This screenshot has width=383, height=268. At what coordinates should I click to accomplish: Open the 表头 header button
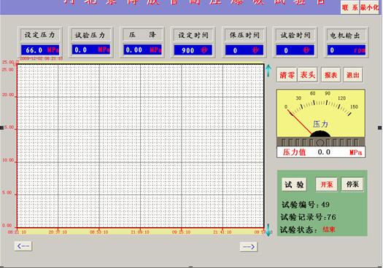[307, 75]
